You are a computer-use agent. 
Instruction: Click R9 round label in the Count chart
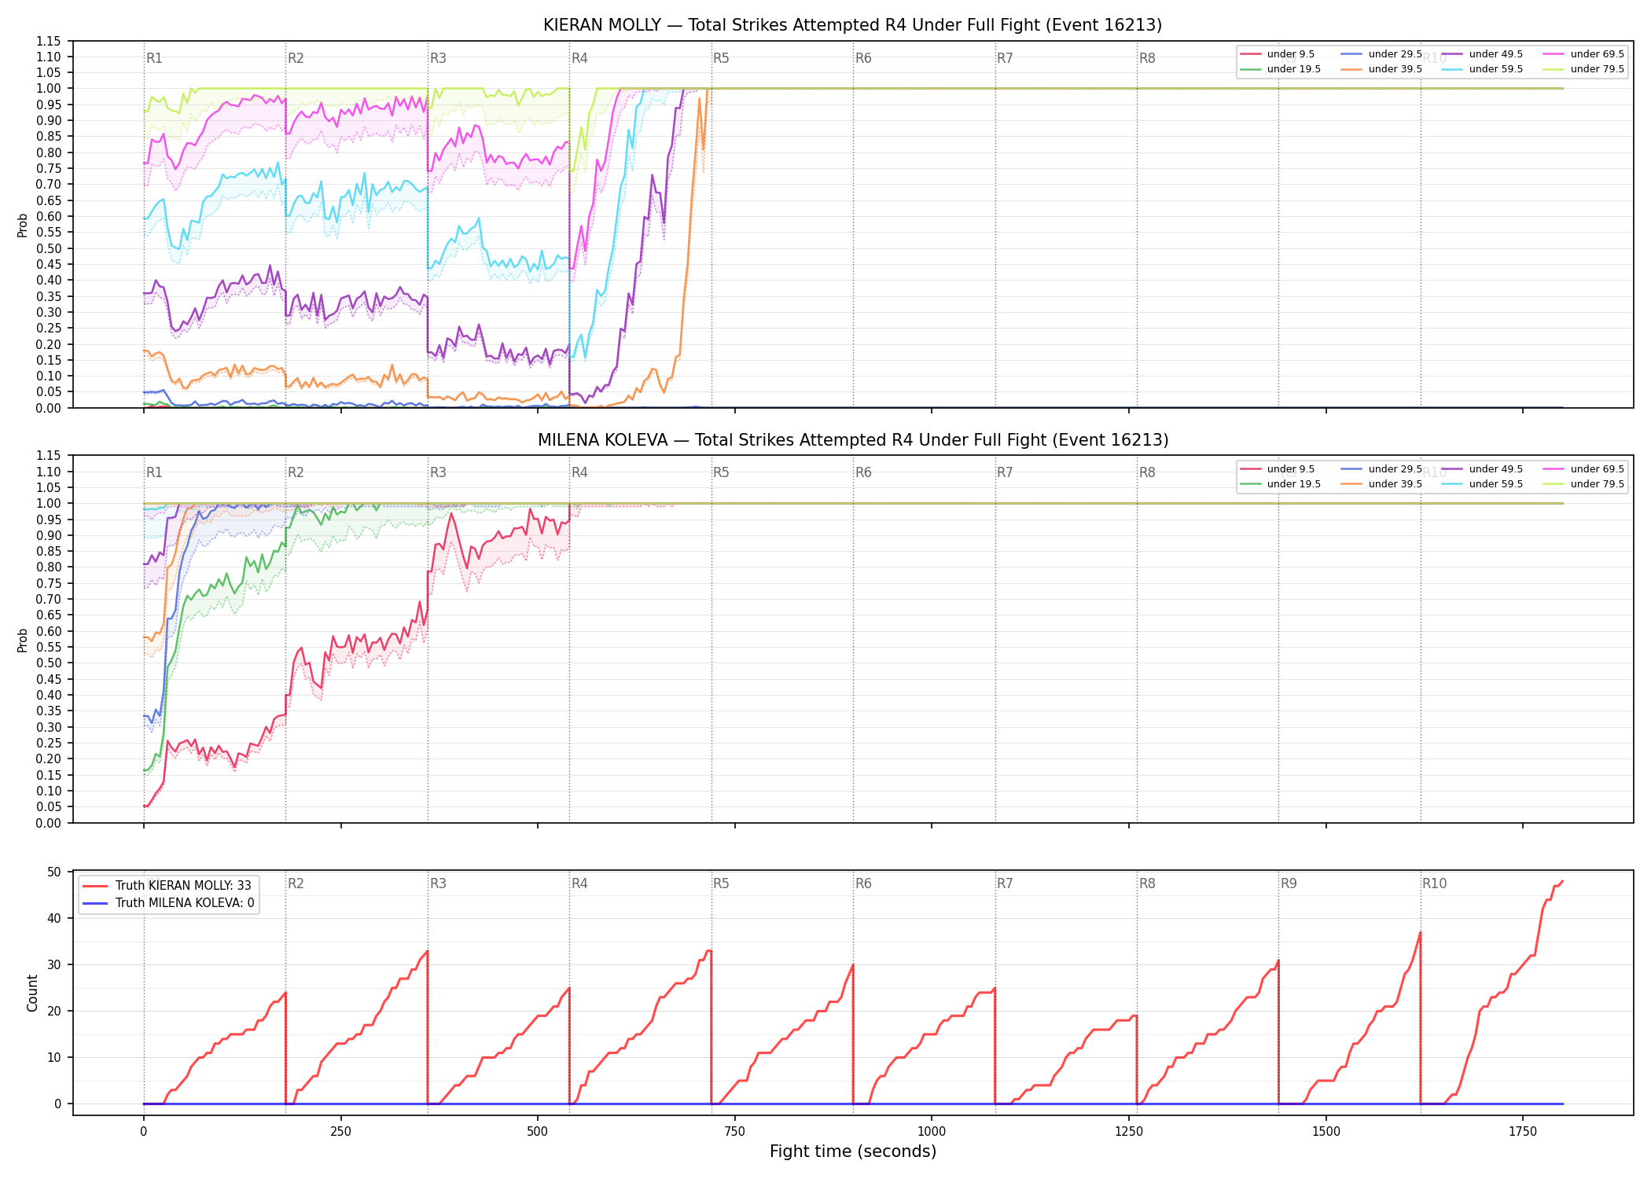tap(1289, 883)
